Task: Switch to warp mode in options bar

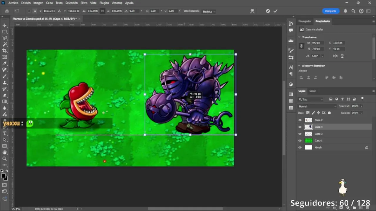Action: coord(252,11)
